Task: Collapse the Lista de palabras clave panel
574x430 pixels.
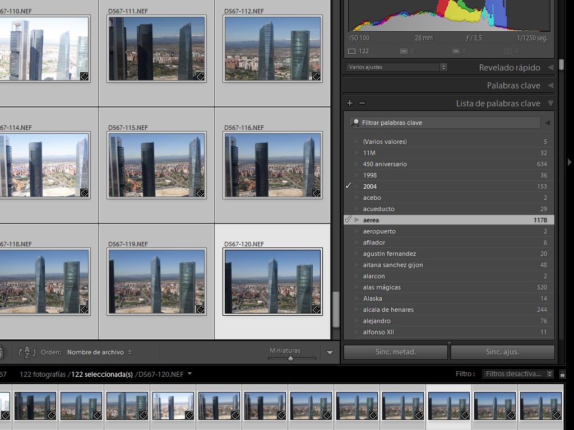Action: (x=550, y=104)
